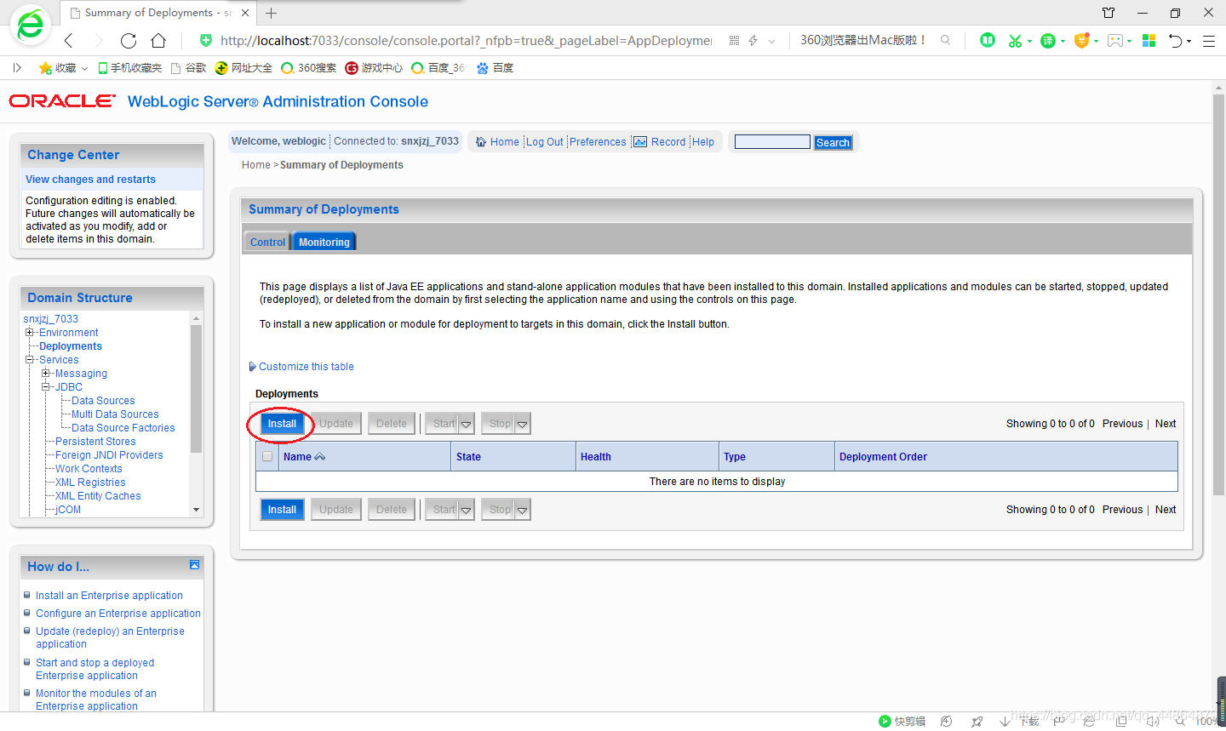
Task: Minimize the How do I panel icon
Action: click(x=194, y=565)
